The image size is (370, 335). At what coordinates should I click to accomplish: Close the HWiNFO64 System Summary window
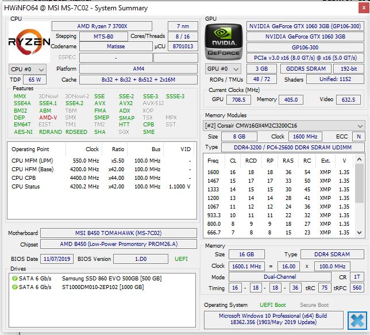click(364, 9)
